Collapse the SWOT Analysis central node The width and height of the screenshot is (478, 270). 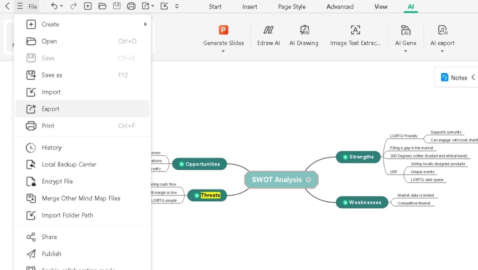[x=308, y=180]
